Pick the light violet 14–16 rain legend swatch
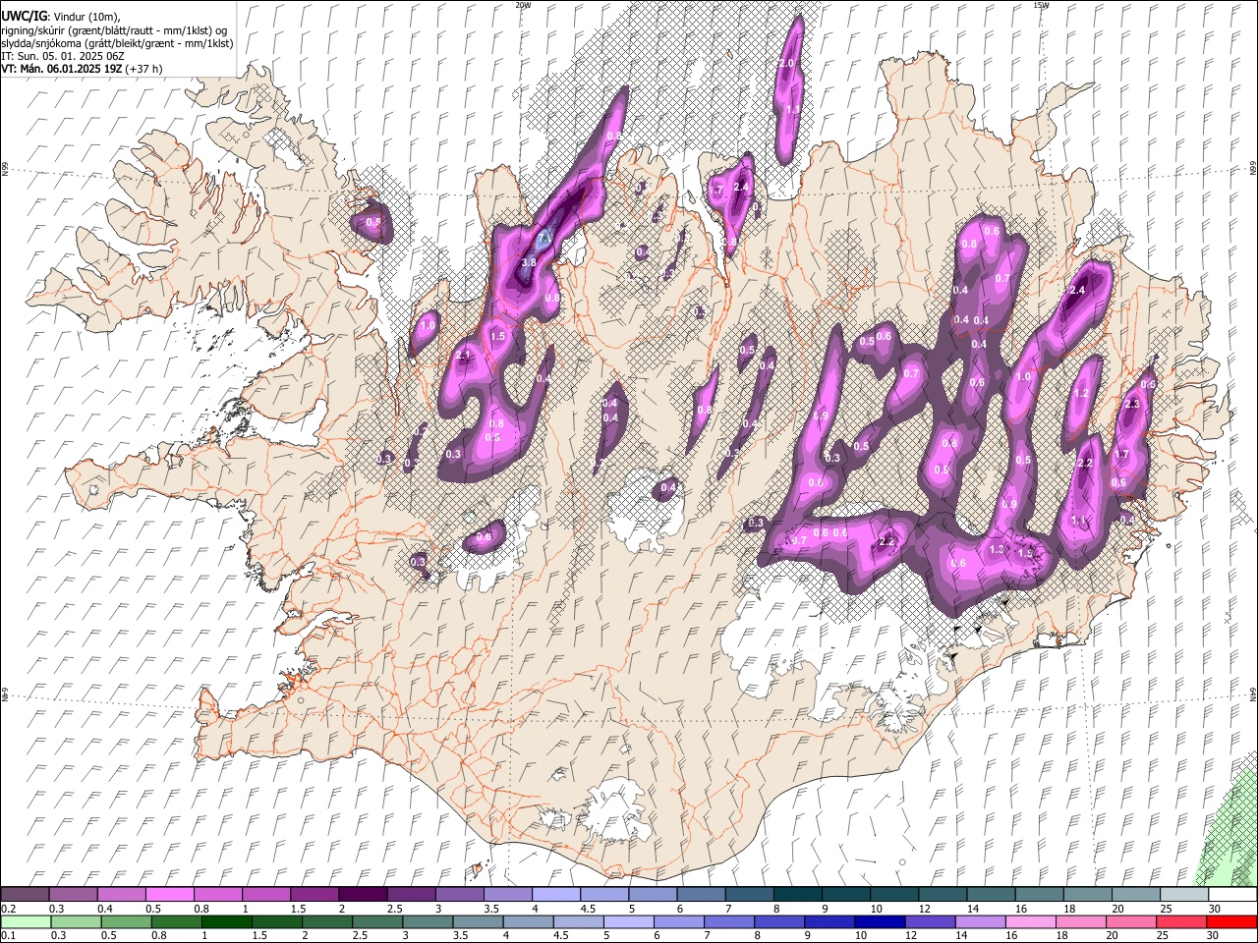Image resolution: width=1258 pixels, height=943 pixels. 980,921
